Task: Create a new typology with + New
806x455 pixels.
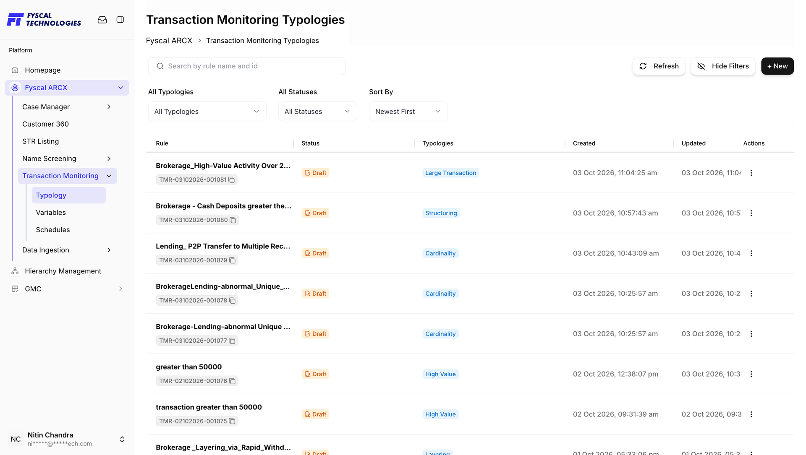Action: pyautogui.click(x=777, y=66)
